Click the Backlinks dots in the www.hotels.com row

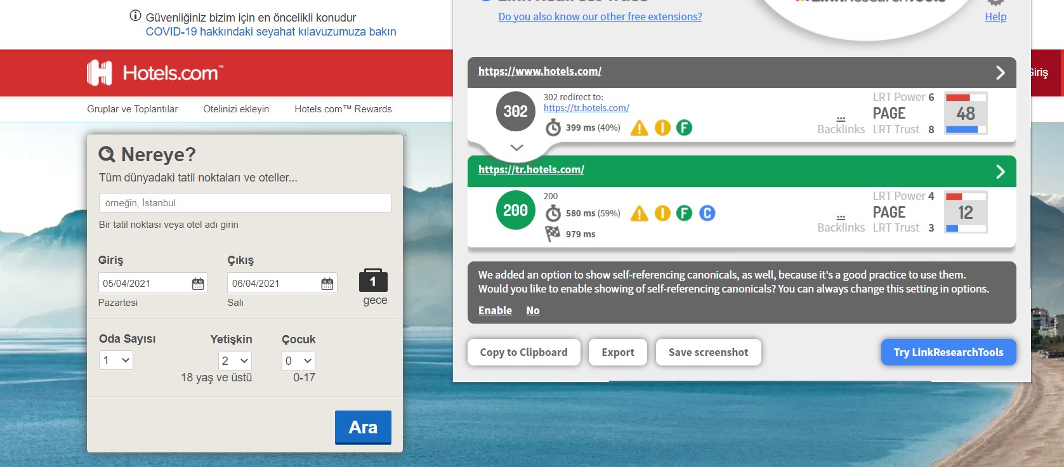[841, 119]
